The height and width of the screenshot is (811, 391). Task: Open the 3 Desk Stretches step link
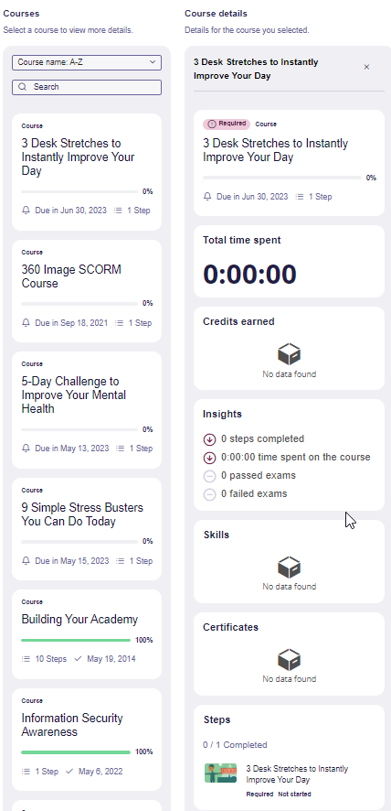click(297, 774)
